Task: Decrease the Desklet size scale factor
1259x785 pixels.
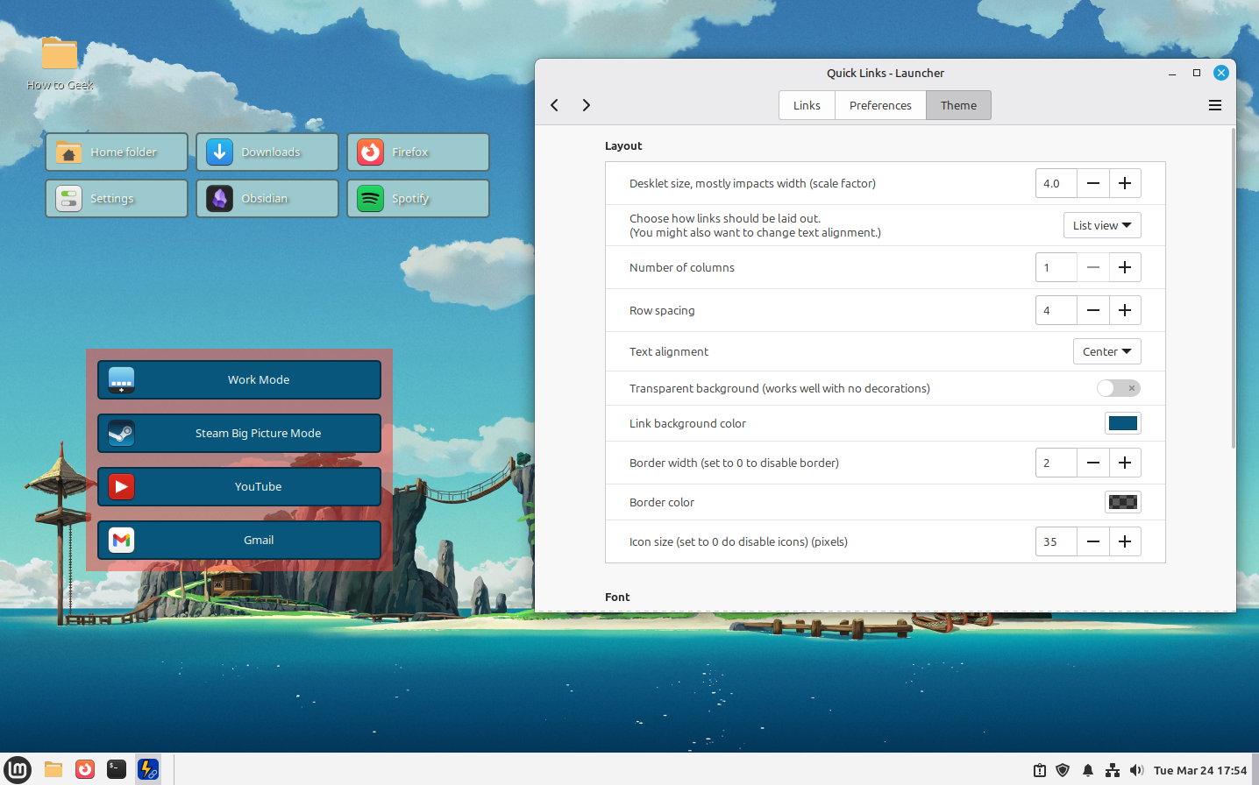Action: 1093,183
